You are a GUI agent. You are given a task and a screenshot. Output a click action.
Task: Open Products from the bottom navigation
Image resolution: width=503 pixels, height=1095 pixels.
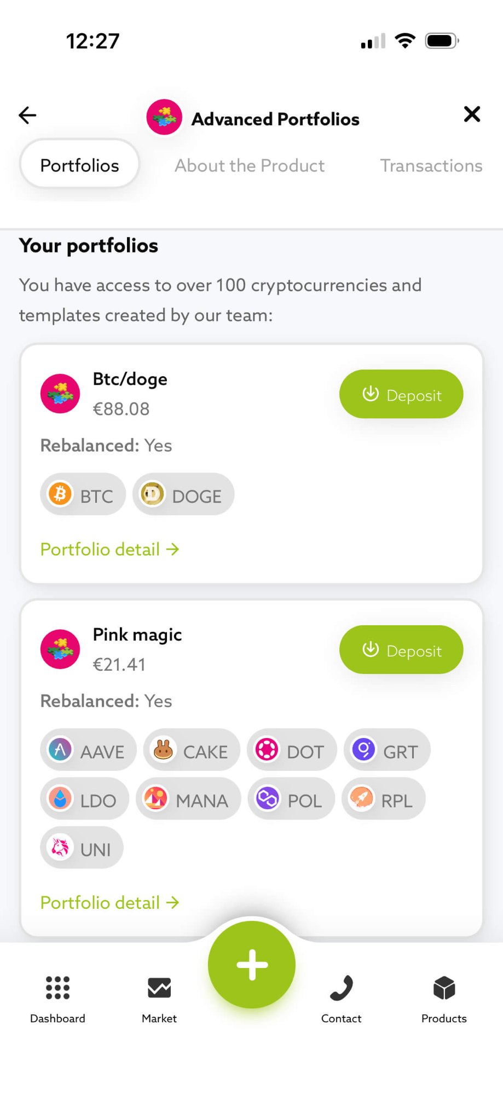[x=444, y=996]
